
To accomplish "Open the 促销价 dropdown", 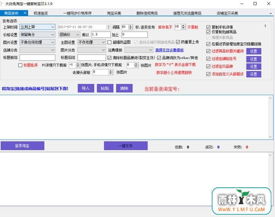I will [x=69, y=35].
